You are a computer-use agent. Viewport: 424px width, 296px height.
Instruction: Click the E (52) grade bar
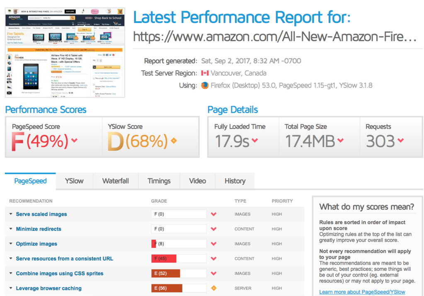coord(179,274)
